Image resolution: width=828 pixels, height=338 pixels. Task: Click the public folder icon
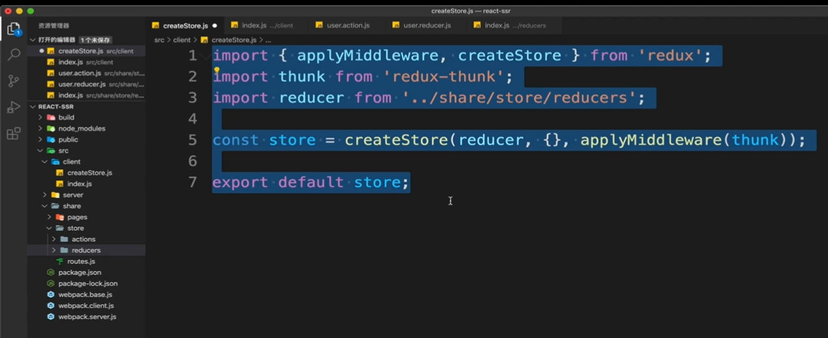point(51,140)
